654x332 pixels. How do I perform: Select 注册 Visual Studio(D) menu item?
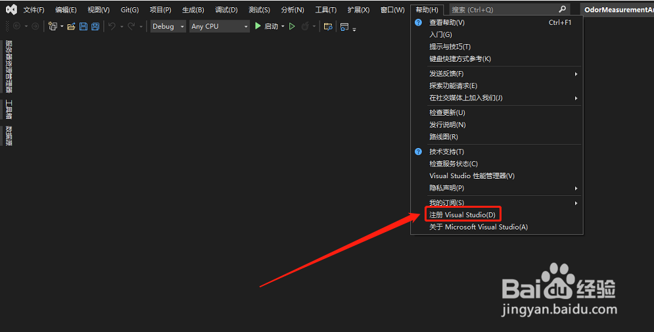(497, 215)
